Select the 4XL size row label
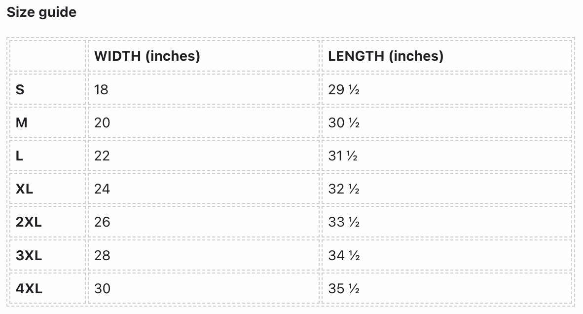This screenshot has width=583, height=314. click(x=29, y=288)
